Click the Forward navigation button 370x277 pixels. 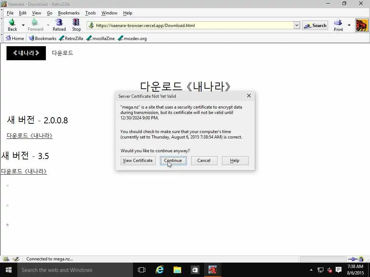click(x=35, y=25)
